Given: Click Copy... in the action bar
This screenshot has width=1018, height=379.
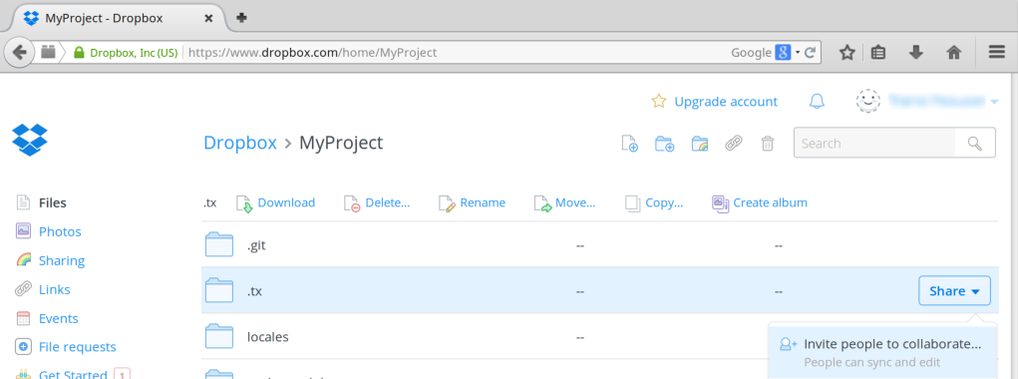Looking at the screenshot, I should coord(654,203).
